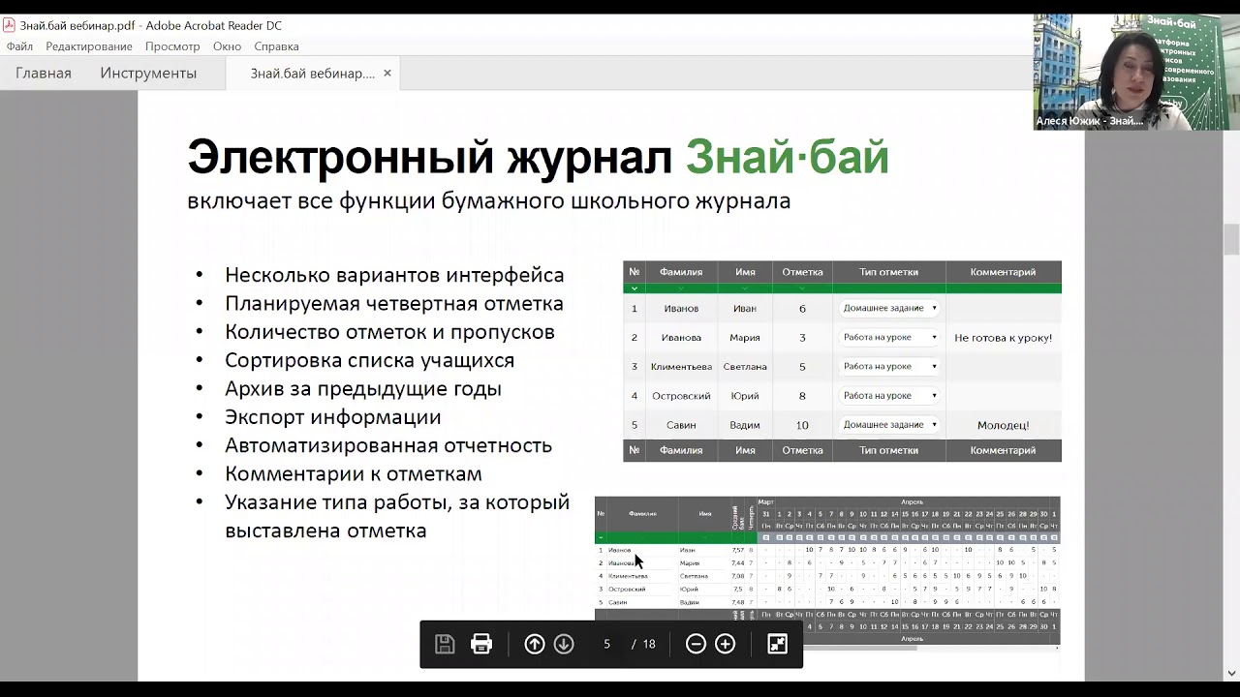
Task: Switch to the Главная tab
Action: coord(43,73)
